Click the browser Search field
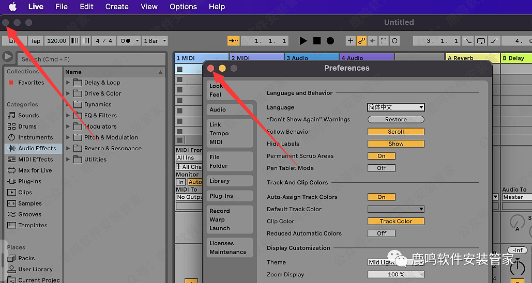532x283 pixels. click(x=92, y=59)
